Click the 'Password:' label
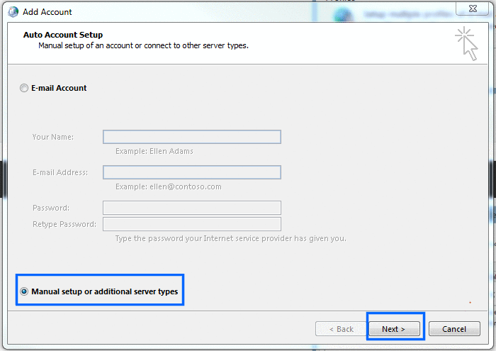The image size is (496, 351). 51,208
